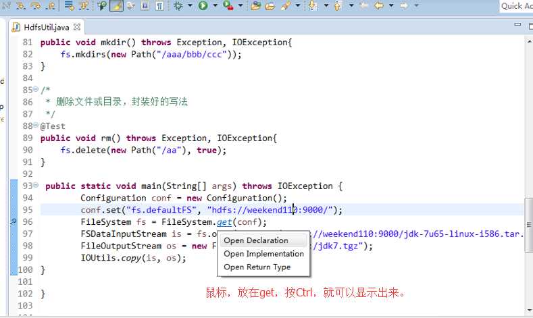
Task: Toggle Mark Occurrences highlighter button
Action: pyautogui.click(x=116, y=5)
